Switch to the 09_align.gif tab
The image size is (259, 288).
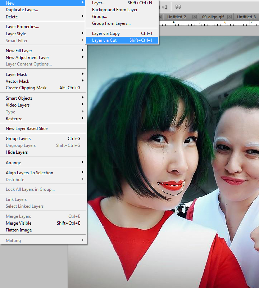click(x=213, y=17)
